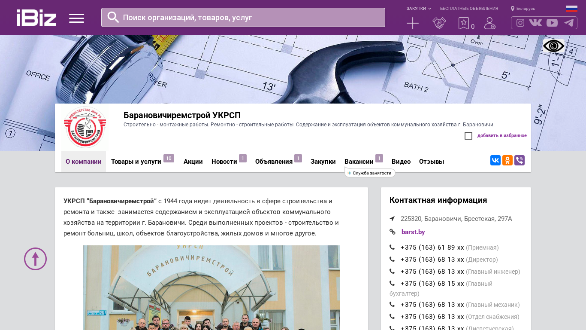Open the handshake partnership icon
The width and height of the screenshot is (586, 330).
coord(439,23)
